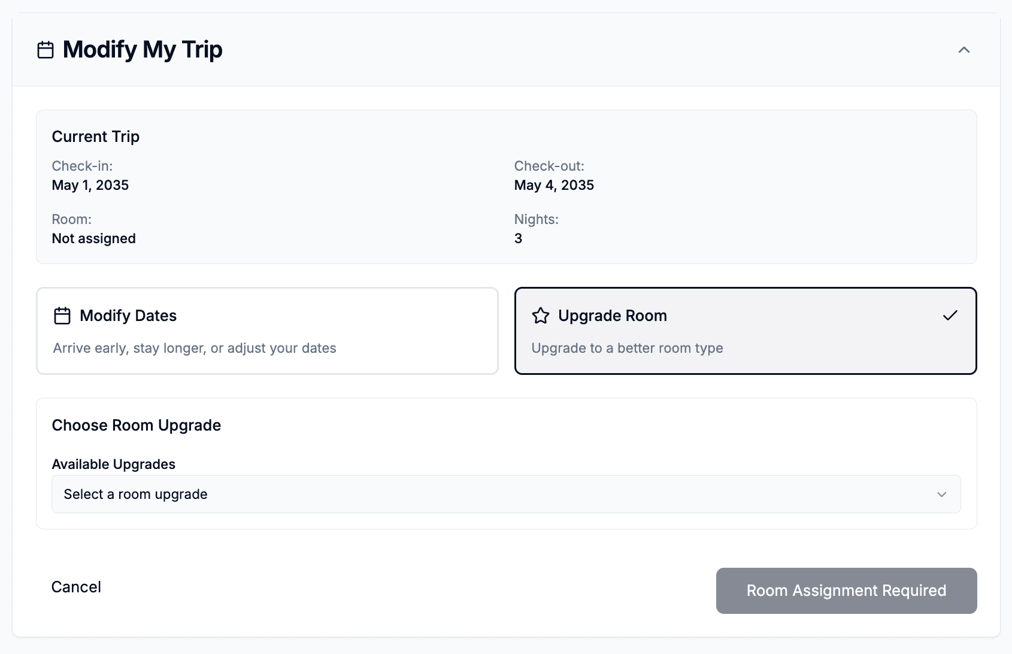
Task: Click the collapse arrow at top right
Action: (x=964, y=50)
